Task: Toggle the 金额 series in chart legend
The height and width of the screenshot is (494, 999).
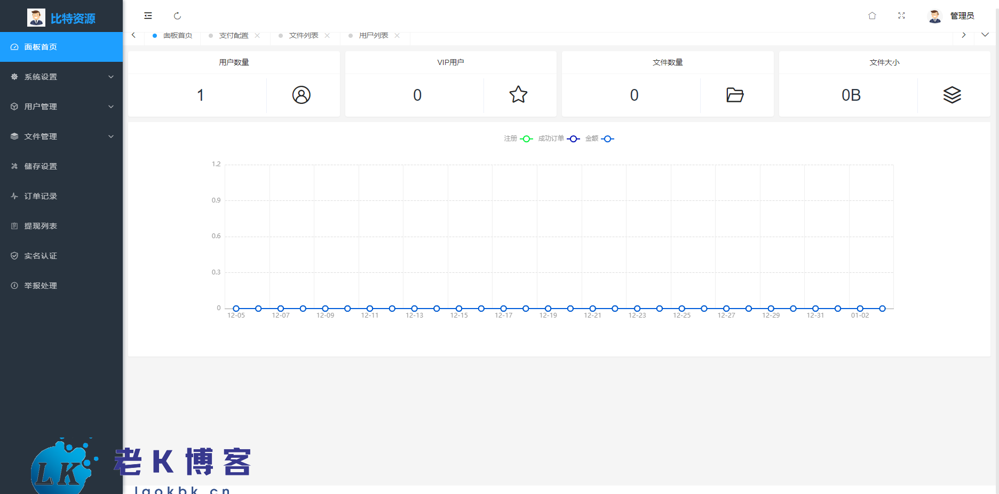Action: pyautogui.click(x=599, y=139)
